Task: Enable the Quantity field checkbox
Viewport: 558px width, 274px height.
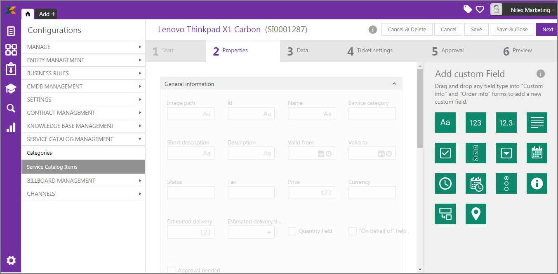Action: click(x=292, y=231)
